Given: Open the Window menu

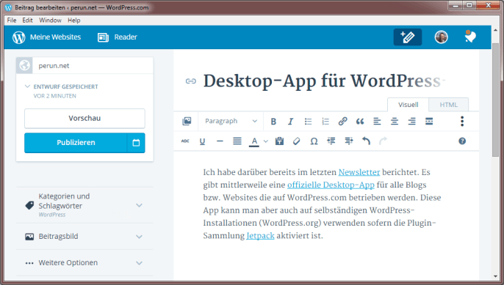Looking at the screenshot, I should point(50,21).
